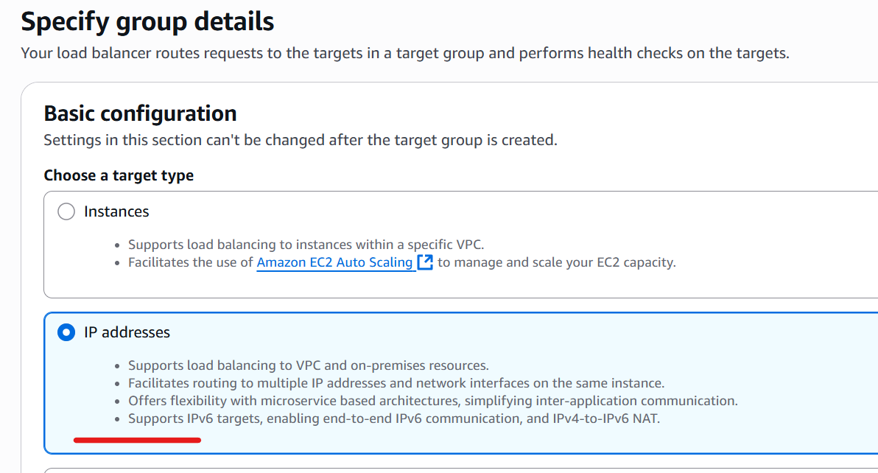
Task: Open the external link icon beside Auto Scaling
Action: (x=425, y=262)
